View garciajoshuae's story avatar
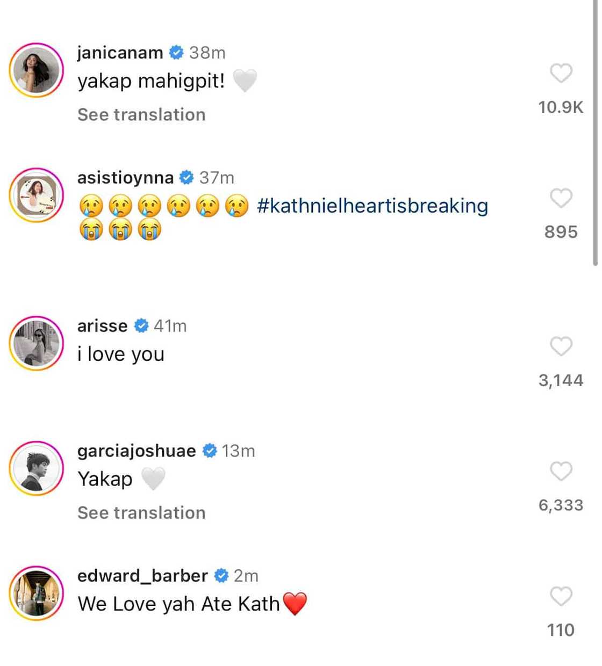602x666 pixels. [x=37, y=468]
